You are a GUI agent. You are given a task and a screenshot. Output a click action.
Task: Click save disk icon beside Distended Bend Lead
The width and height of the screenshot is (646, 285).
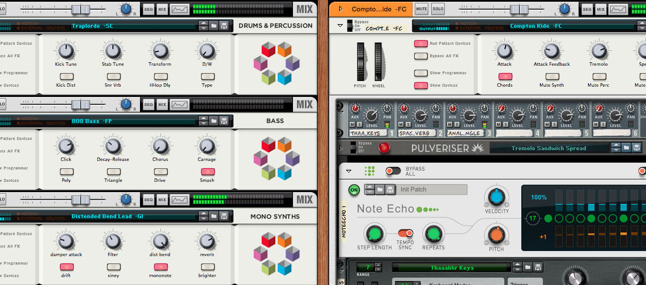224,216
